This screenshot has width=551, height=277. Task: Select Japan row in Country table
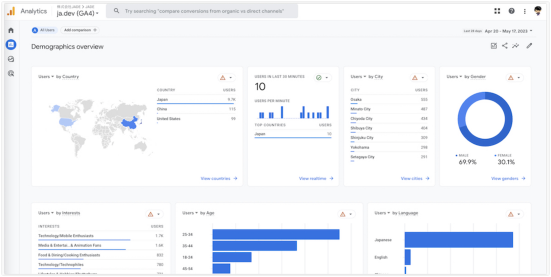[x=196, y=99]
